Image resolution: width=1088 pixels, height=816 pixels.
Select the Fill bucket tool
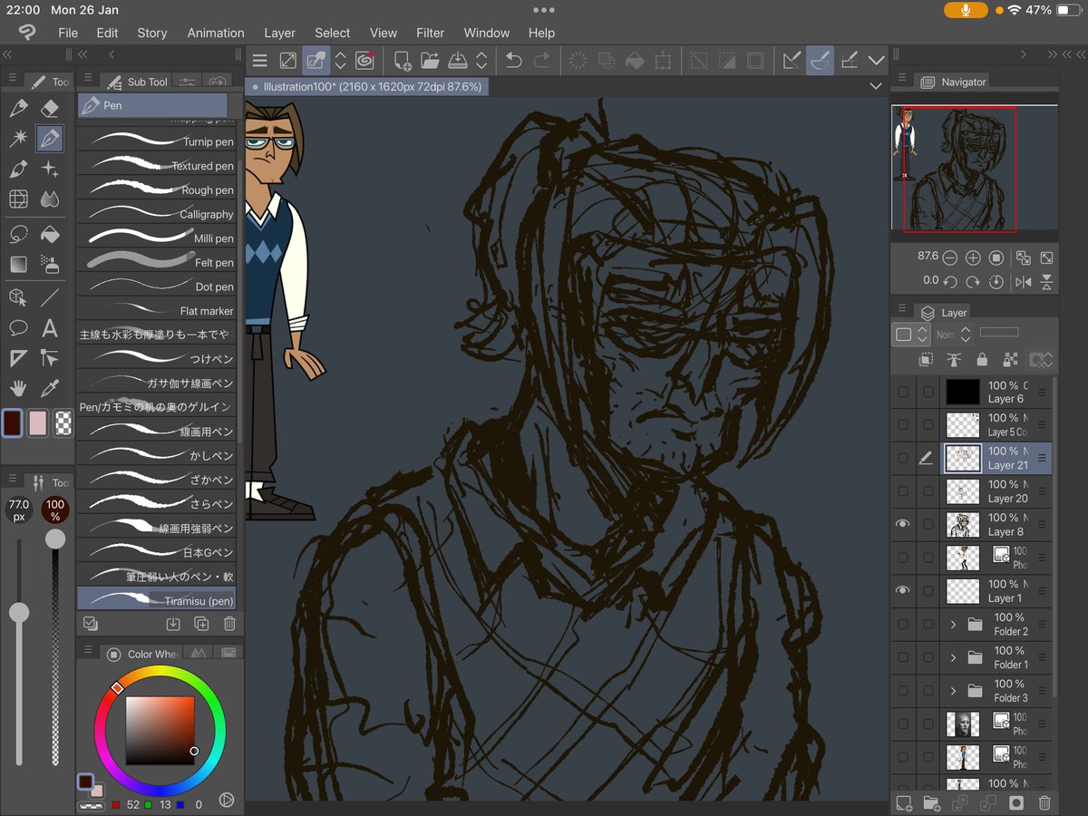point(50,234)
